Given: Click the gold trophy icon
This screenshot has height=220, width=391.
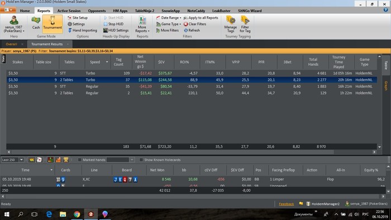Looking at the screenshot, I should coord(66,160).
